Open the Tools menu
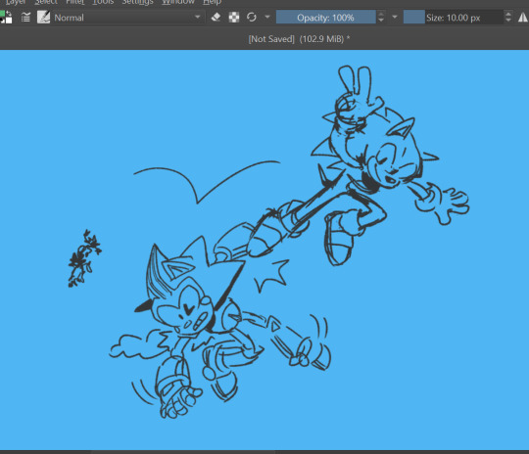The image size is (529, 454). point(103,2)
